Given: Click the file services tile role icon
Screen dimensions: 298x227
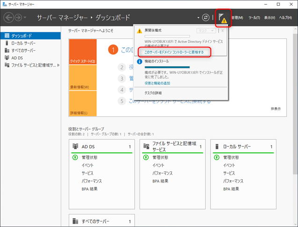Looking at the screenshot, I should (146, 146).
